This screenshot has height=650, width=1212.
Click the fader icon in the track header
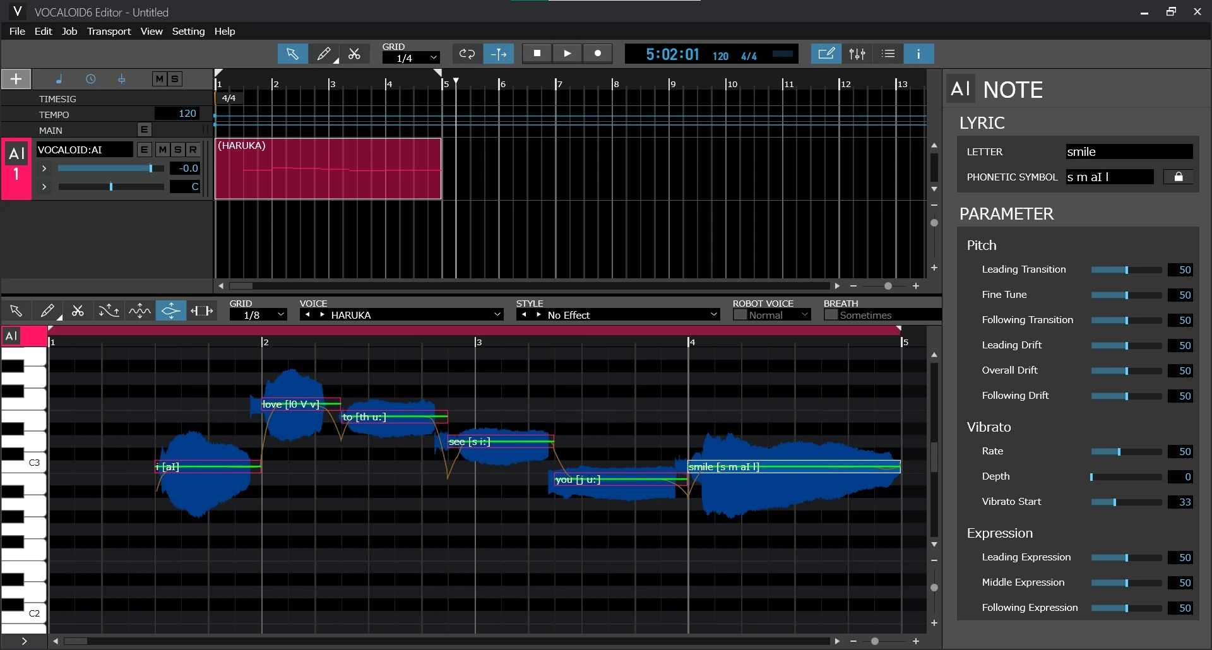tap(122, 79)
